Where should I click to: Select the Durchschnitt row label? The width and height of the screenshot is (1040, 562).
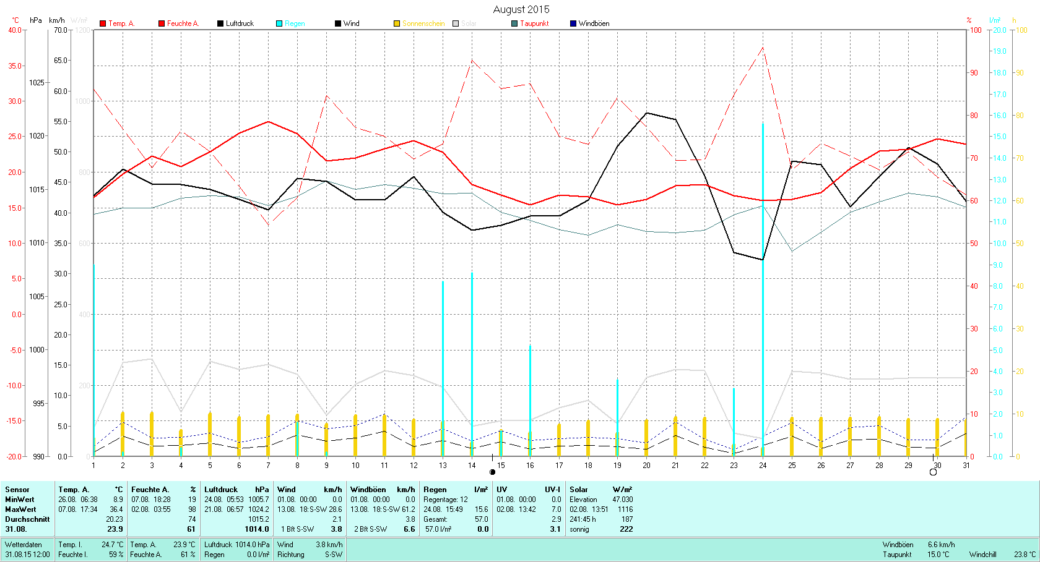click(x=27, y=519)
